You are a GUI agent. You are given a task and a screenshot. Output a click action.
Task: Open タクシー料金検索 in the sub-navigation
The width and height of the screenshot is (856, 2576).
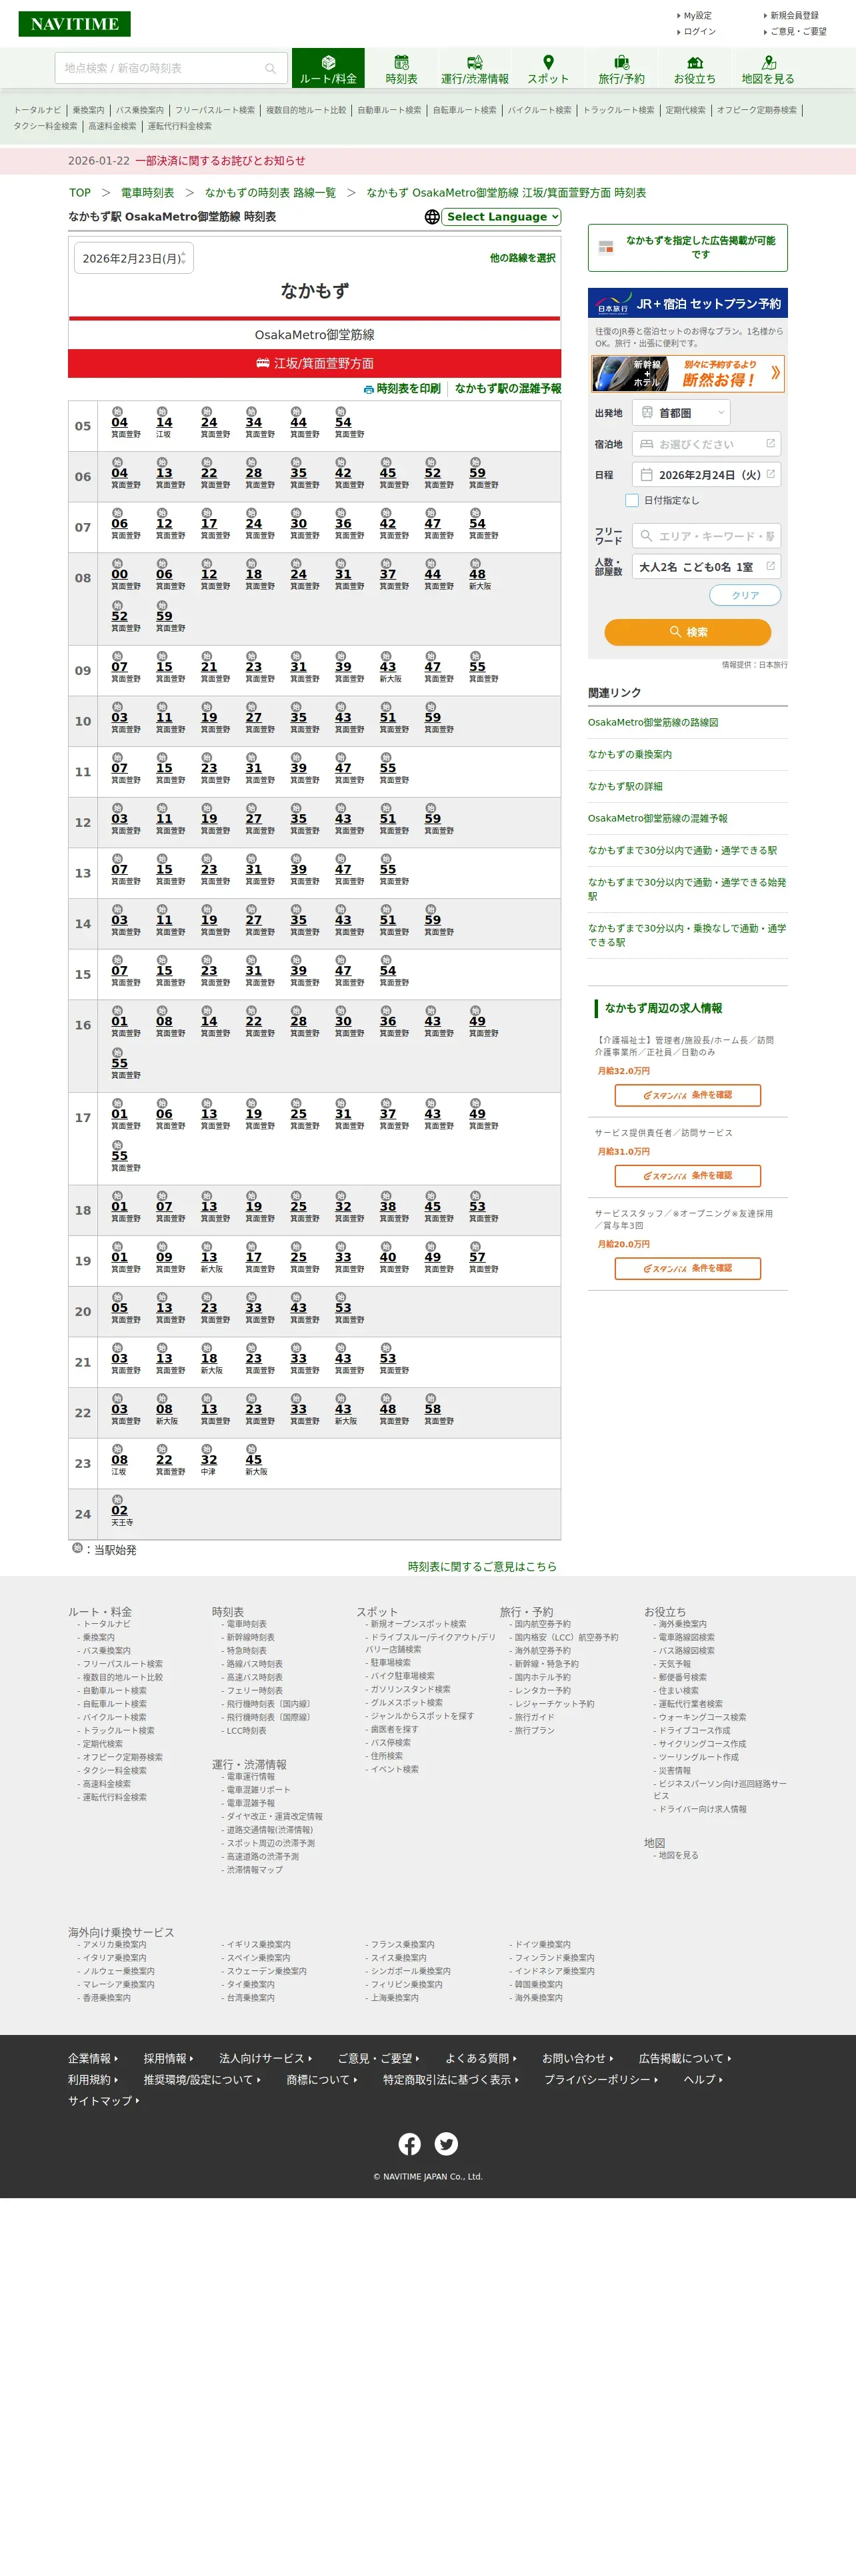(x=45, y=127)
